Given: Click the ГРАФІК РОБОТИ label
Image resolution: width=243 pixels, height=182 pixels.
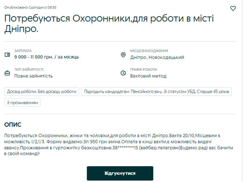Looking at the screenshot, I should [143, 69].
